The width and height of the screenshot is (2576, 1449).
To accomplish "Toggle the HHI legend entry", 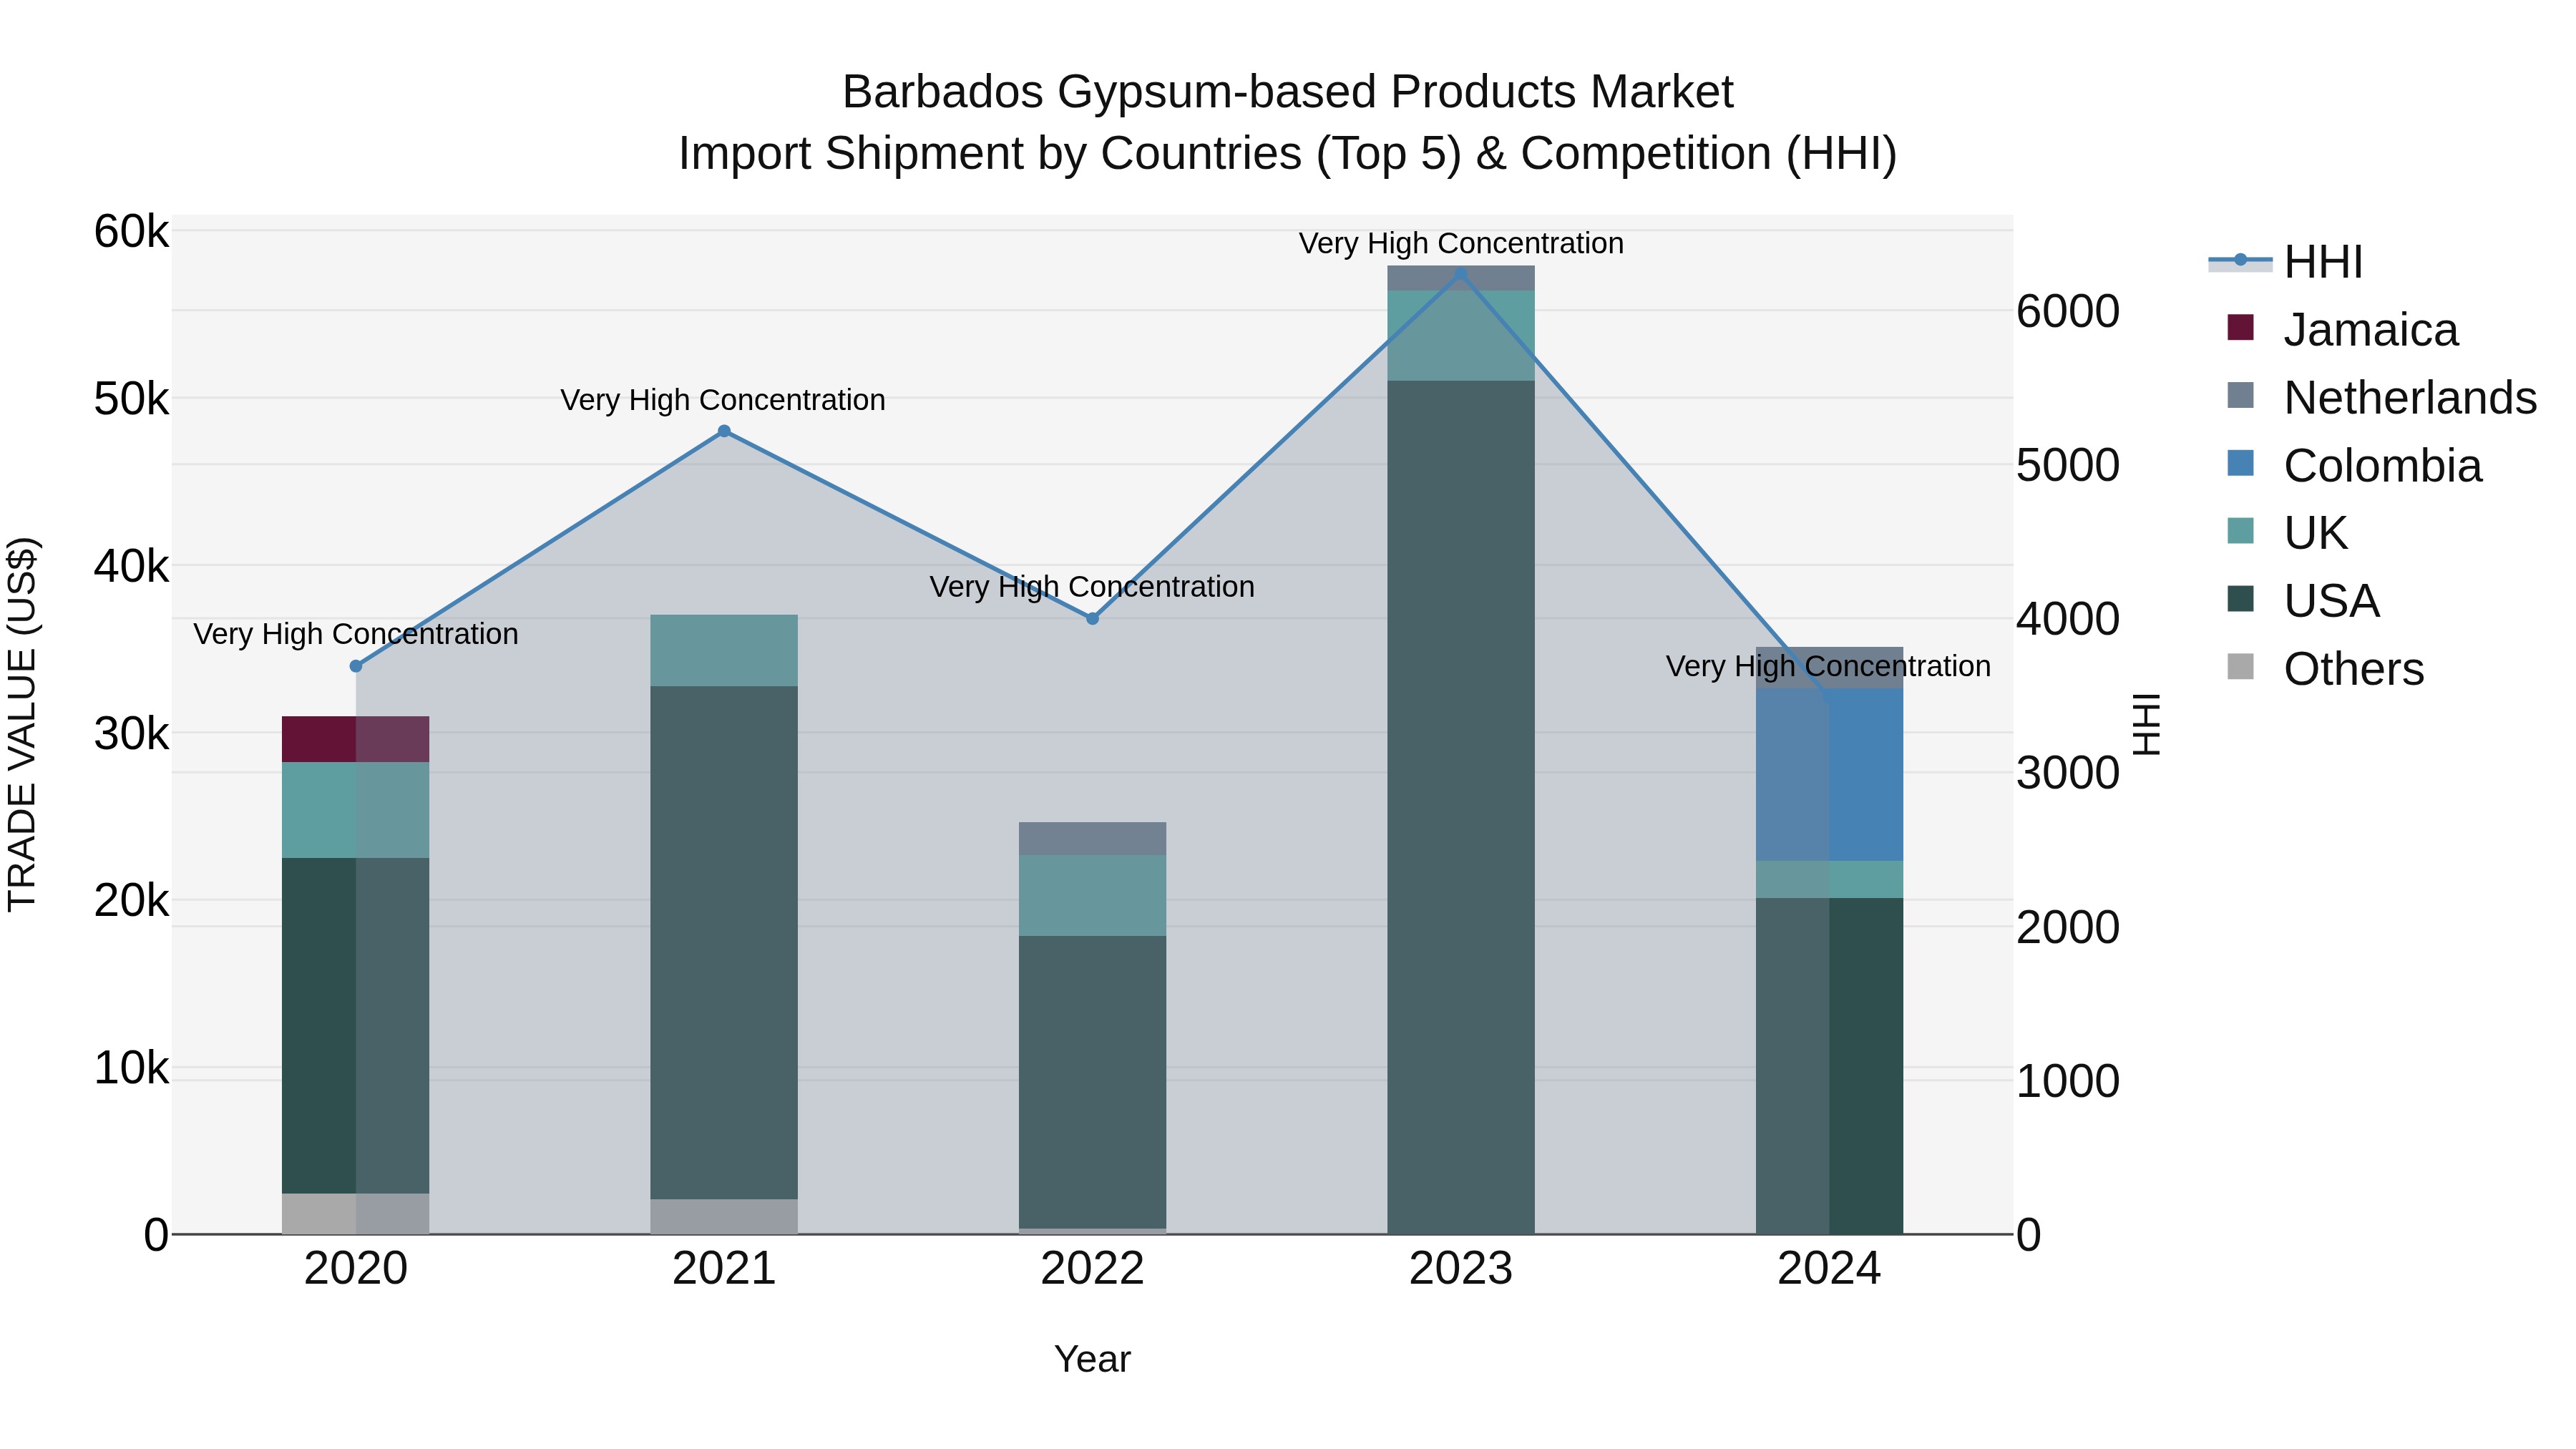I will (2286, 262).
